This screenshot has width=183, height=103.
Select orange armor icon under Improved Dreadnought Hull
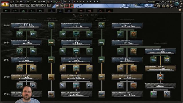coord(134,68)
